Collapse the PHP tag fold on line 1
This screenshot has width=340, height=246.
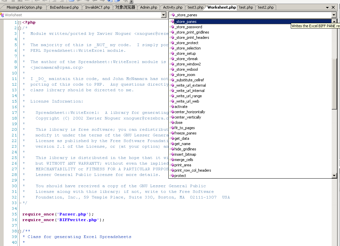point(19,23)
